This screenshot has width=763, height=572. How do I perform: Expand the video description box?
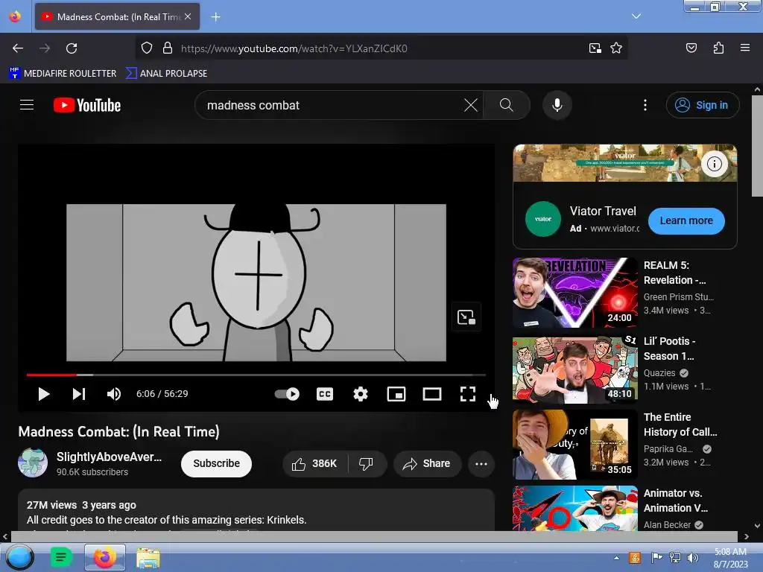[x=256, y=511]
